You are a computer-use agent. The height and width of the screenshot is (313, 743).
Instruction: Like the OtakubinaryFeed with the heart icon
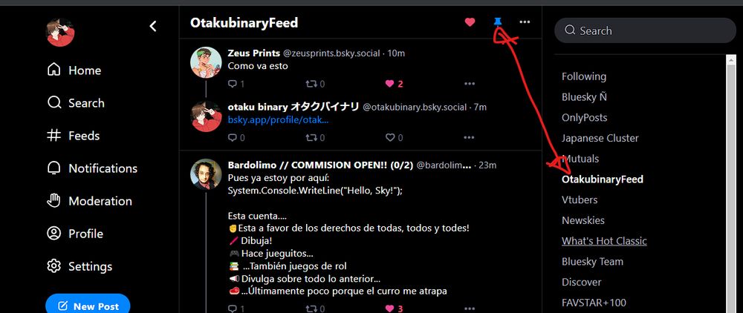(x=470, y=22)
